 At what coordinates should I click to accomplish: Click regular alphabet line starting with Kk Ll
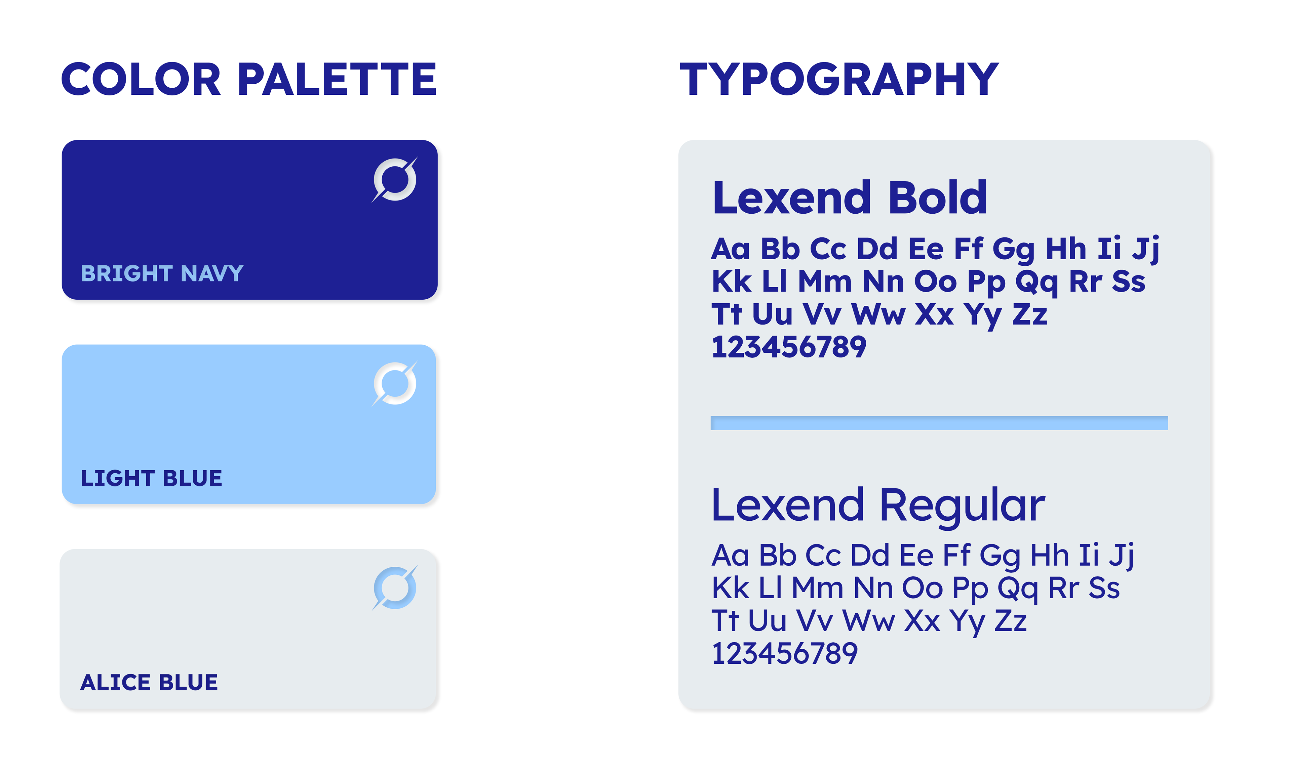[x=915, y=588]
